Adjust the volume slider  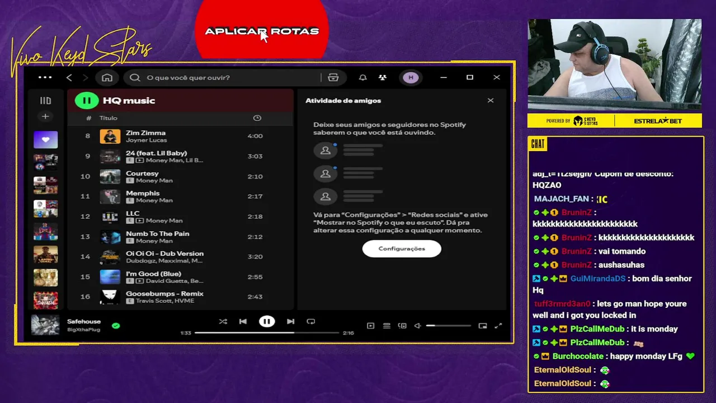[x=449, y=326]
